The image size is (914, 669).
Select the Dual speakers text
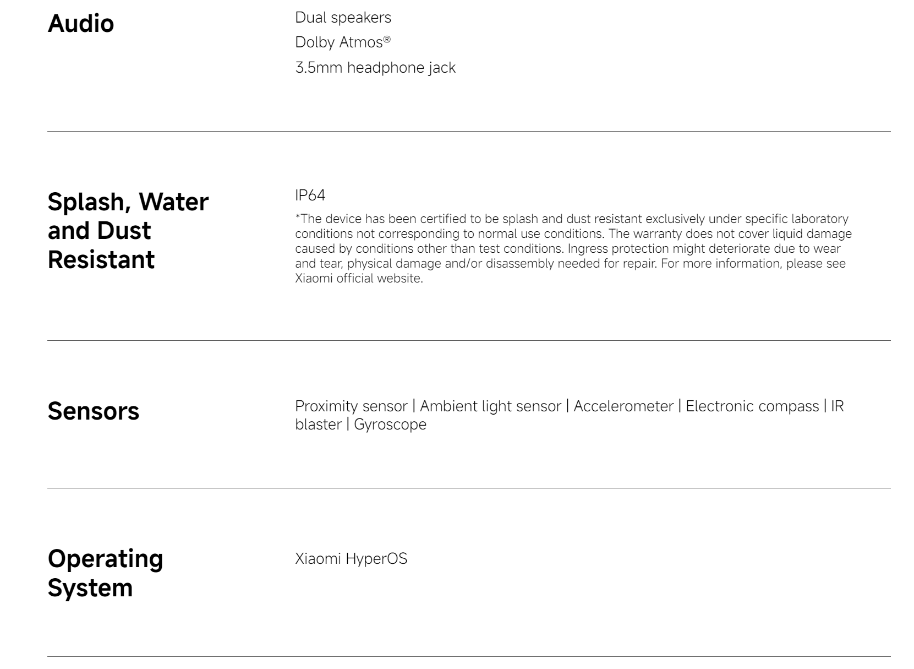[343, 18]
